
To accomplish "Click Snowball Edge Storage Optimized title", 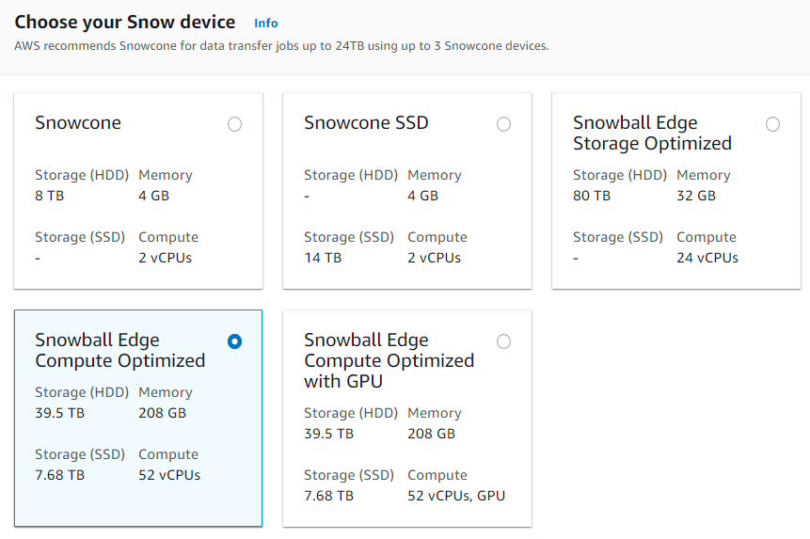I will coord(652,133).
